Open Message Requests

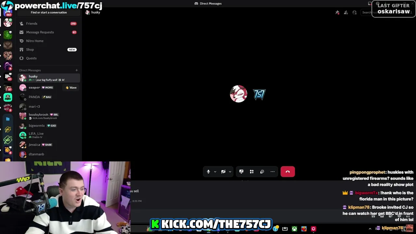point(49,32)
